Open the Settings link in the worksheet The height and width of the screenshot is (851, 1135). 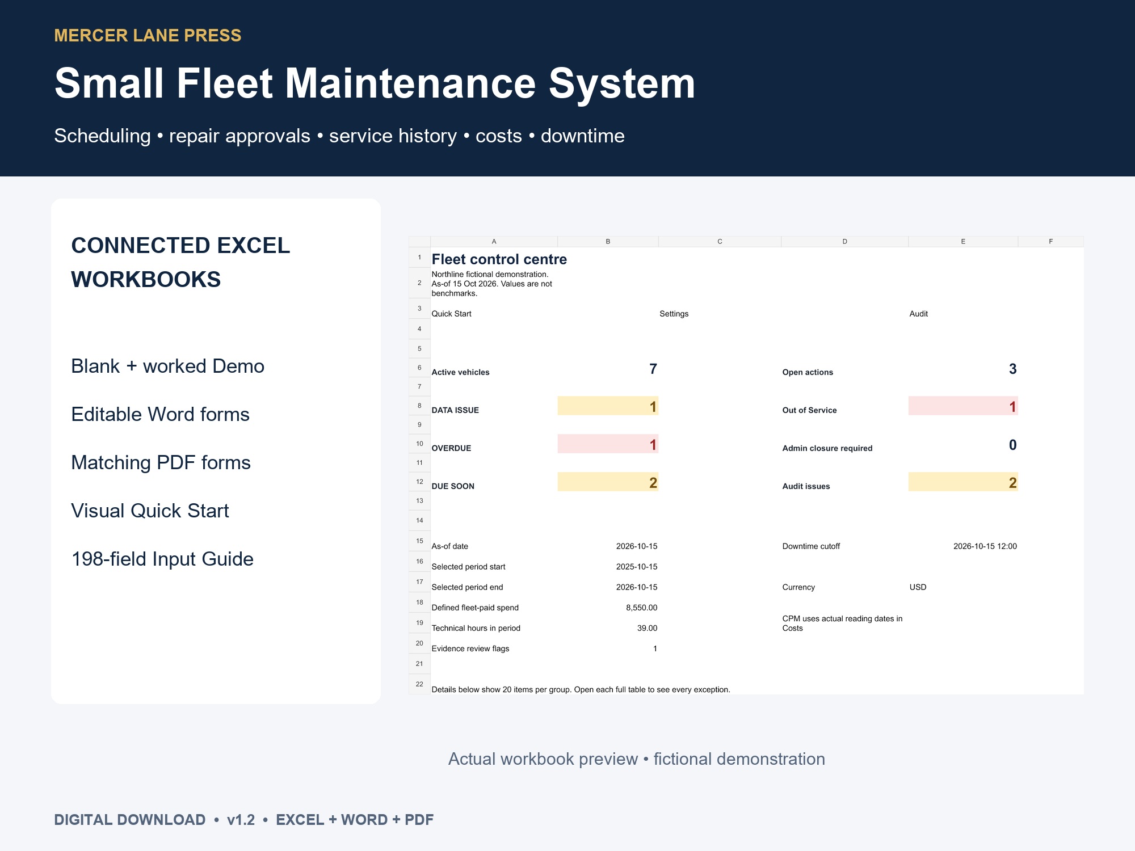coord(674,314)
